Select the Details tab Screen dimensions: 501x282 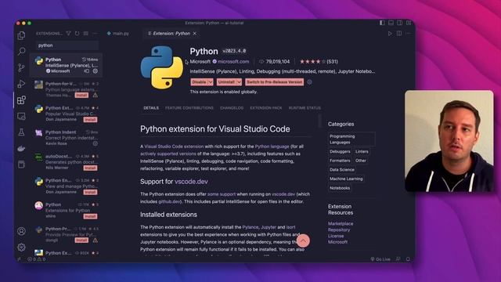pyautogui.click(x=151, y=108)
